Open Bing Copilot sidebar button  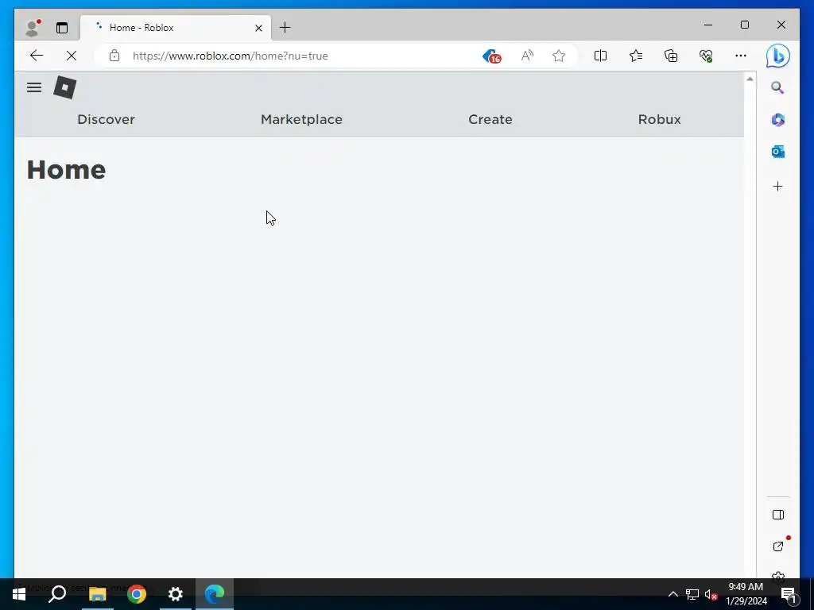[x=777, y=56]
